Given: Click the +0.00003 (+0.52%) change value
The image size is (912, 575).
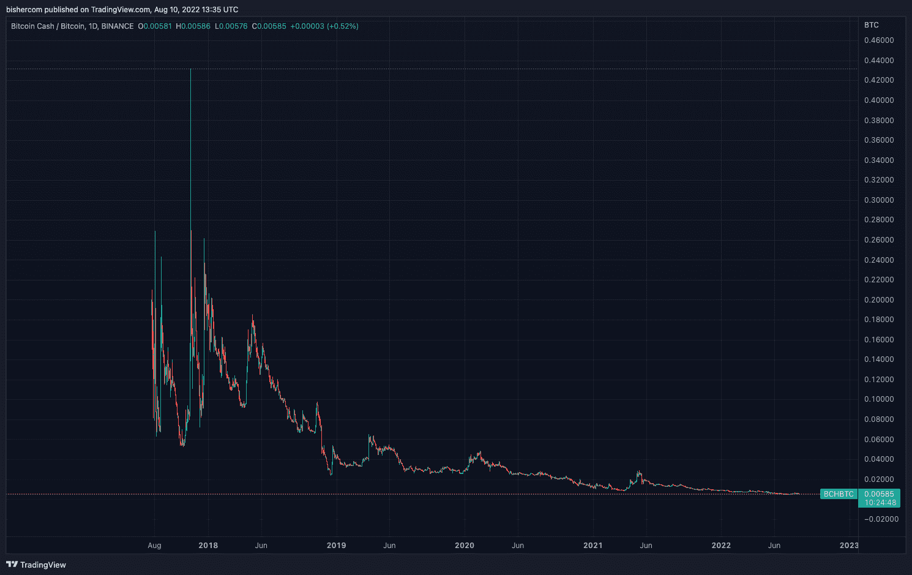Looking at the screenshot, I should [x=324, y=26].
